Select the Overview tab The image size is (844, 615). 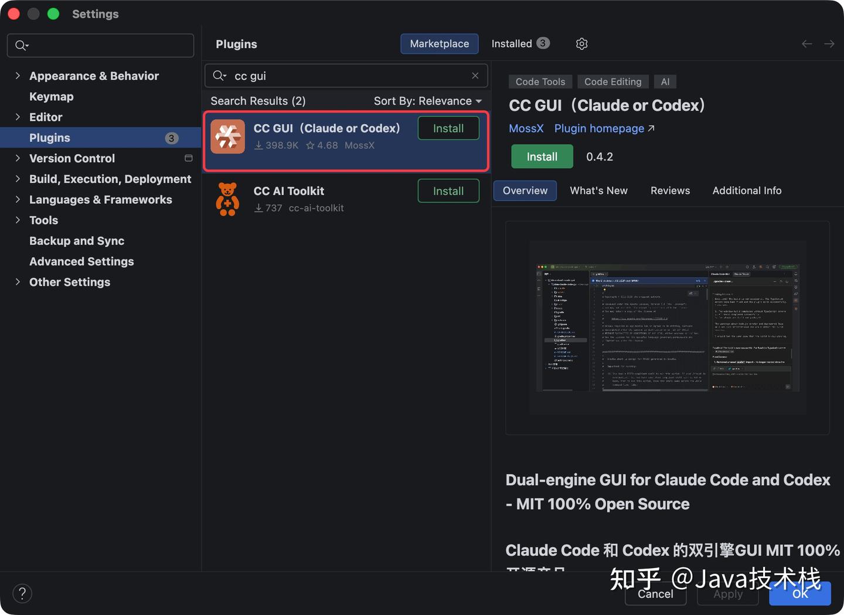click(x=525, y=190)
